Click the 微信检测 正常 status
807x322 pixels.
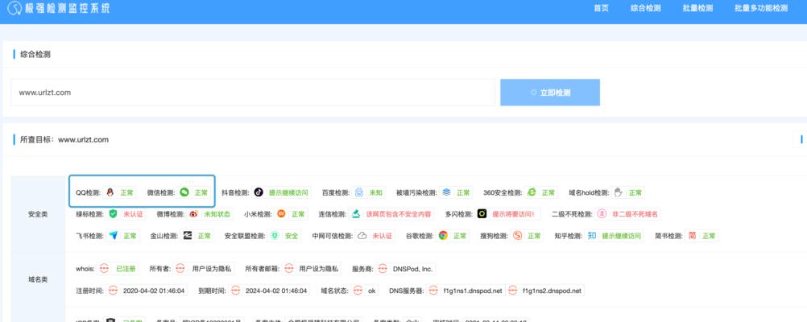[201, 193]
